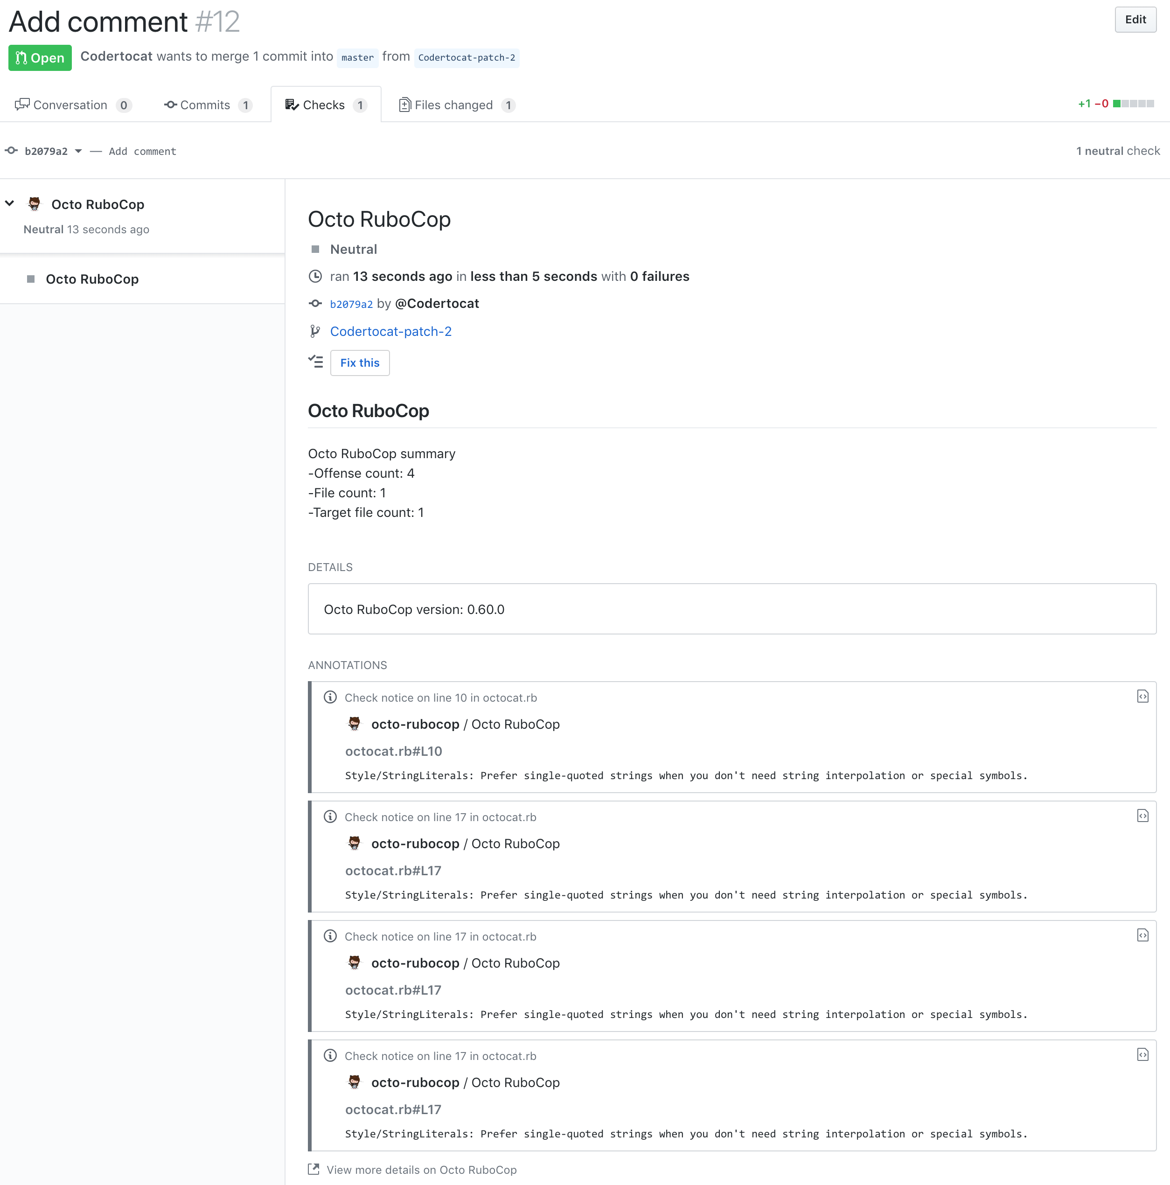Collapse the Octo RuboCop left sidebar item
This screenshot has width=1170, height=1185.
[x=10, y=203]
